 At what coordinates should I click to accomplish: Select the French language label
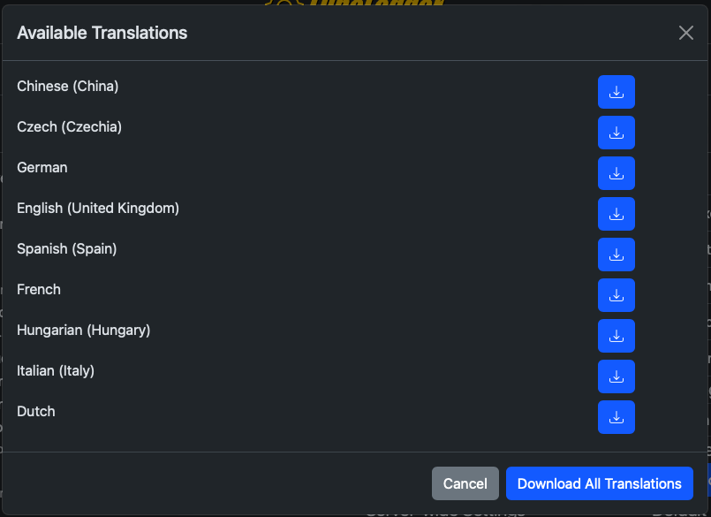point(39,290)
